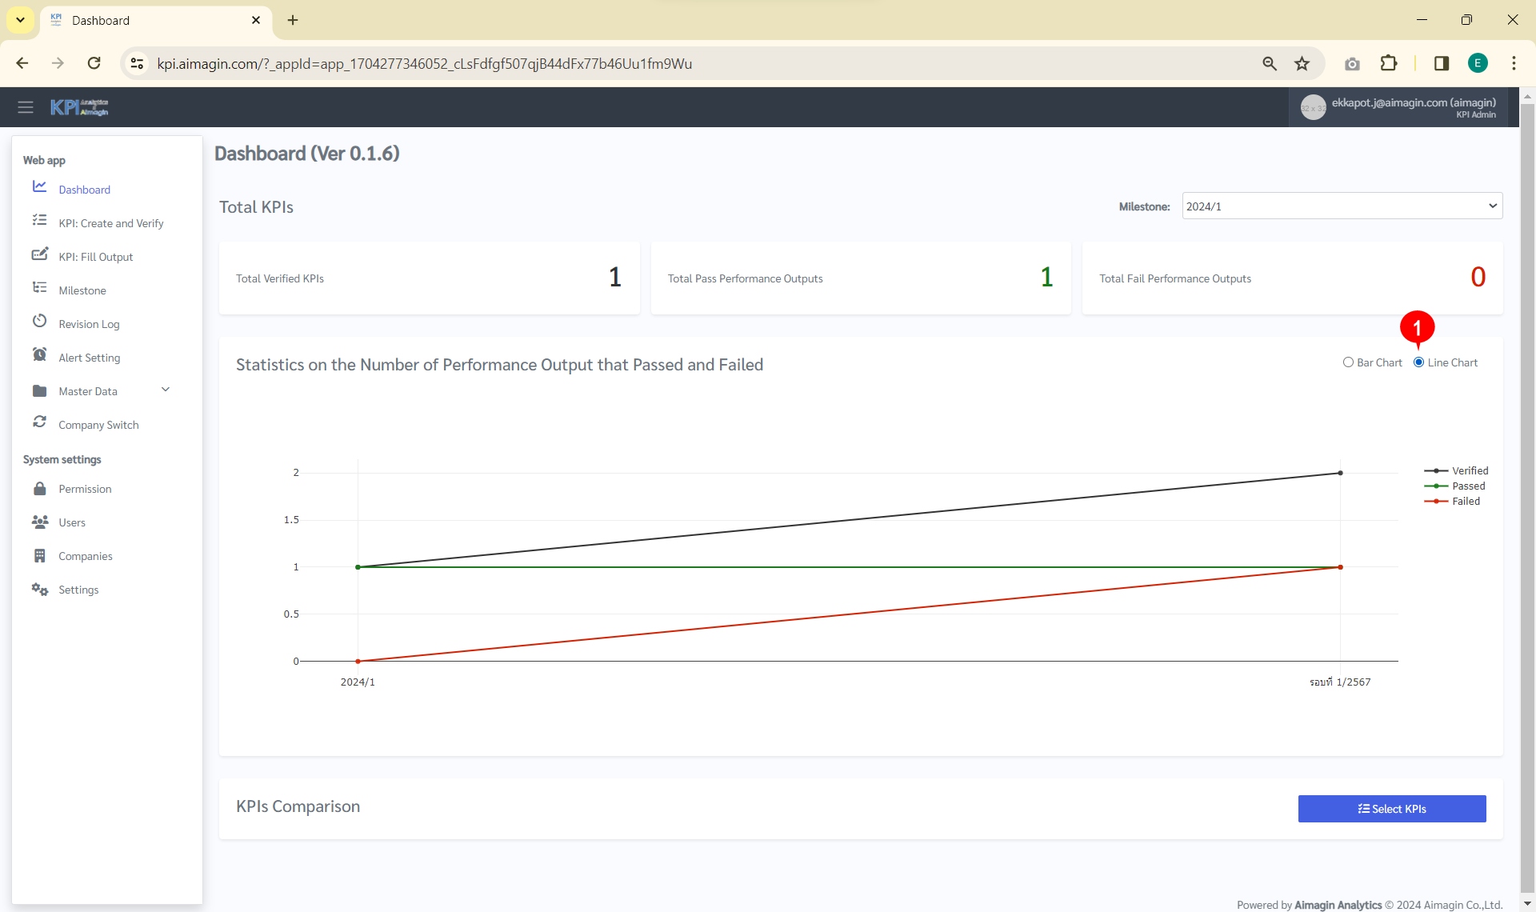Click the Permission lock icon
Image resolution: width=1536 pixels, height=912 pixels.
coord(39,488)
